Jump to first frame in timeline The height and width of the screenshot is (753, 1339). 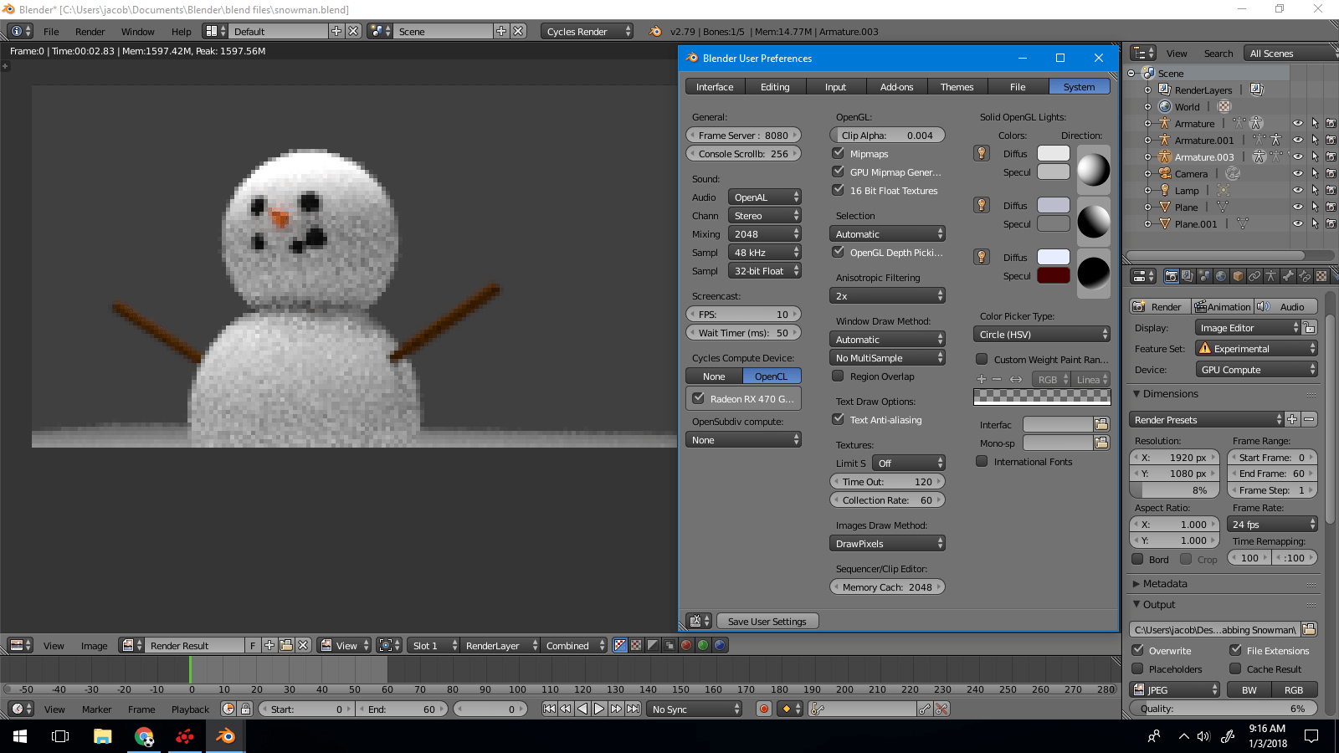(549, 709)
